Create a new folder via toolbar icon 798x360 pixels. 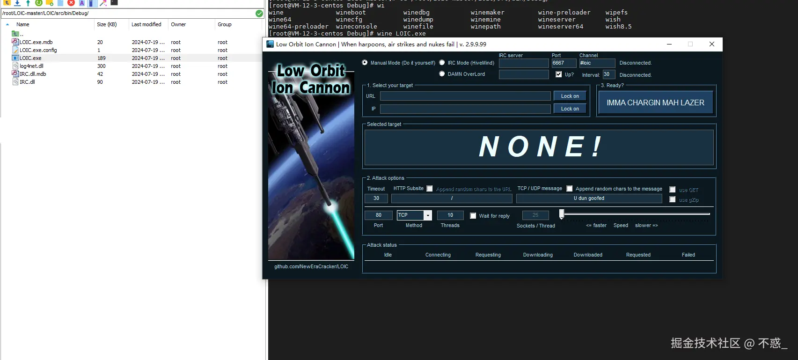50,2
